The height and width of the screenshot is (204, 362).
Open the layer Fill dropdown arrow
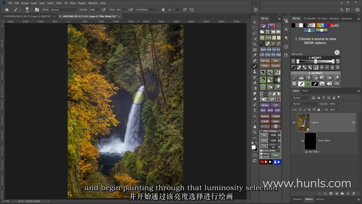pos(338,110)
